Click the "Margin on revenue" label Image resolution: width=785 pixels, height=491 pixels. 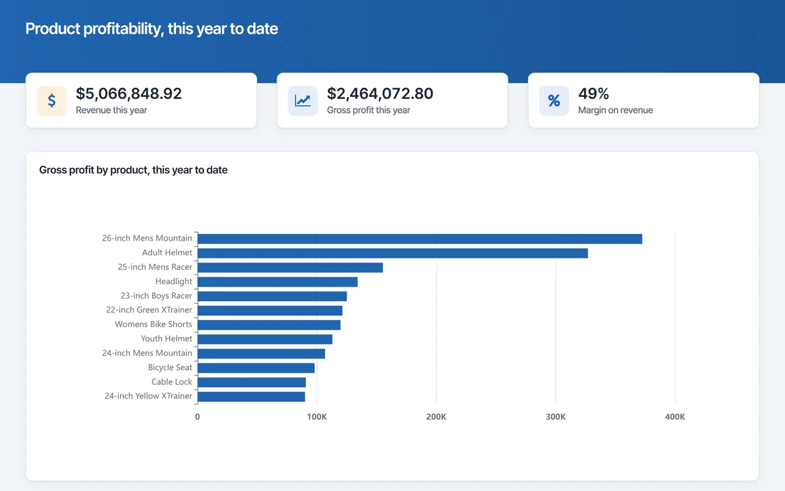coord(616,110)
